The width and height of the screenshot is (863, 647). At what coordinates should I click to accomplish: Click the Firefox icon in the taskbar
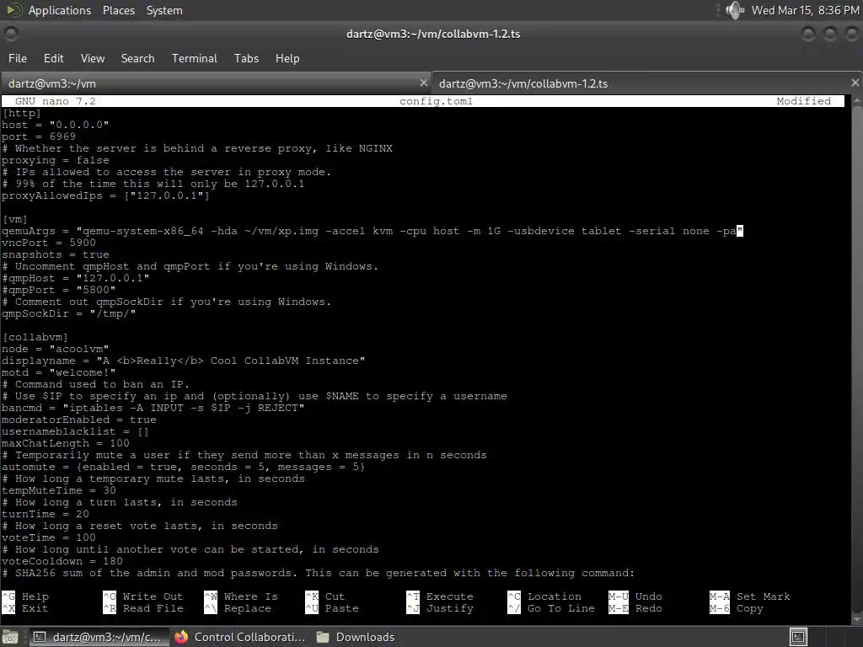click(181, 637)
